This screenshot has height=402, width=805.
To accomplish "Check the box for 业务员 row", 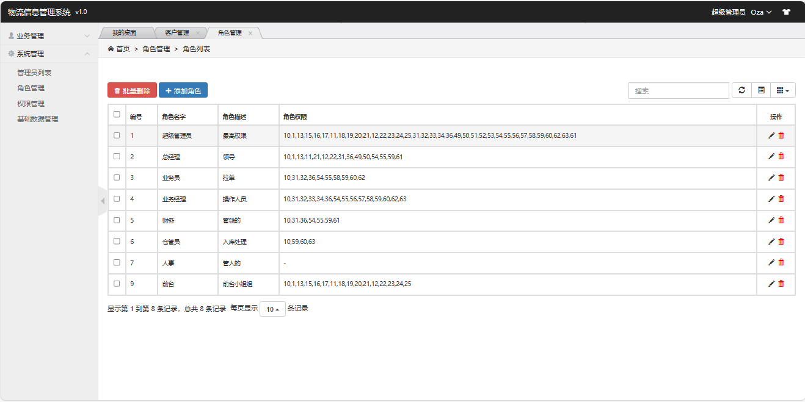I will [117, 178].
